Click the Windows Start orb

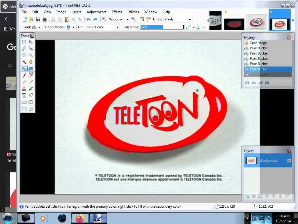click(8, 218)
